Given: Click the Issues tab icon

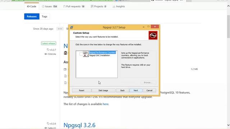Looking at the screenshot, I should point(43,6).
